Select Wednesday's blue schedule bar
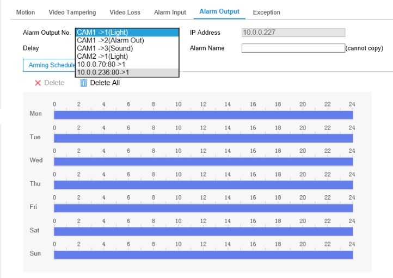Screen dimensions: 393x278 [x=203, y=162]
